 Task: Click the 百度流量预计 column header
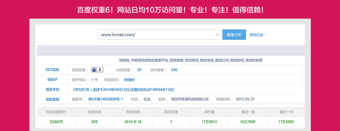point(56,112)
